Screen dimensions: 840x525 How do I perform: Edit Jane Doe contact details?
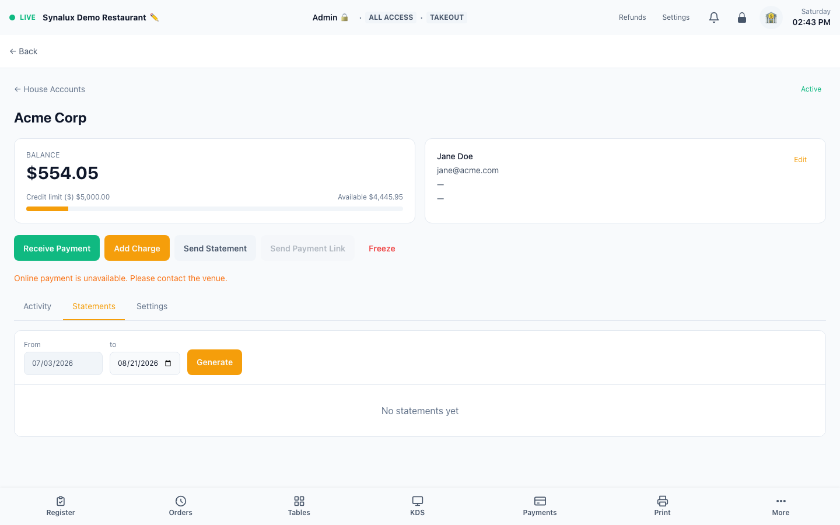[800, 160]
